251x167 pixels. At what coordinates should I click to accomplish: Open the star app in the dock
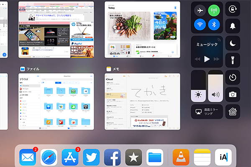pos(133,157)
